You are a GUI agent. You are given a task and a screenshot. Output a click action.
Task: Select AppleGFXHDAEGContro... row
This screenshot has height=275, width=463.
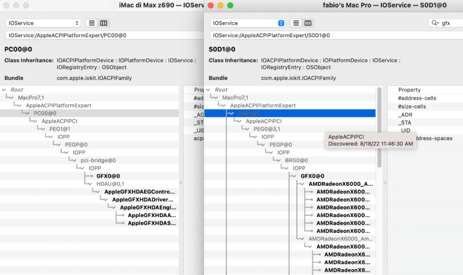(x=139, y=192)
